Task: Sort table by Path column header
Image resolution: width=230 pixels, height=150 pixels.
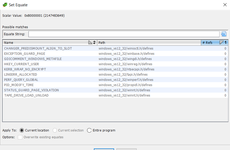Action: coord(148,43)
